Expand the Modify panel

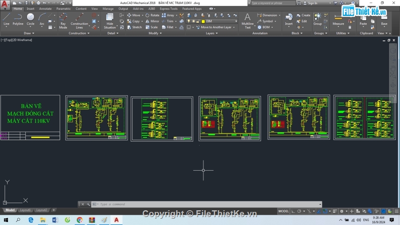155,33
